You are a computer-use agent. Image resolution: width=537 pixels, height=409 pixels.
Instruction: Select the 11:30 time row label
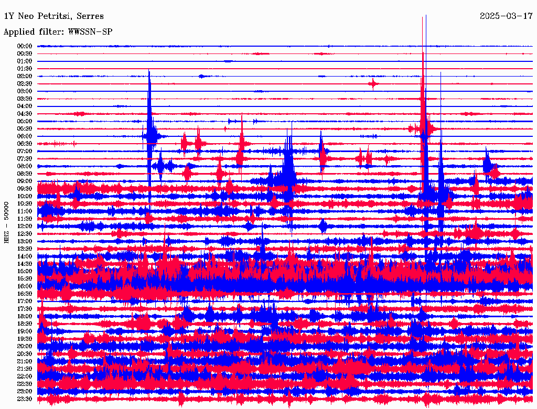pos(24,219)
